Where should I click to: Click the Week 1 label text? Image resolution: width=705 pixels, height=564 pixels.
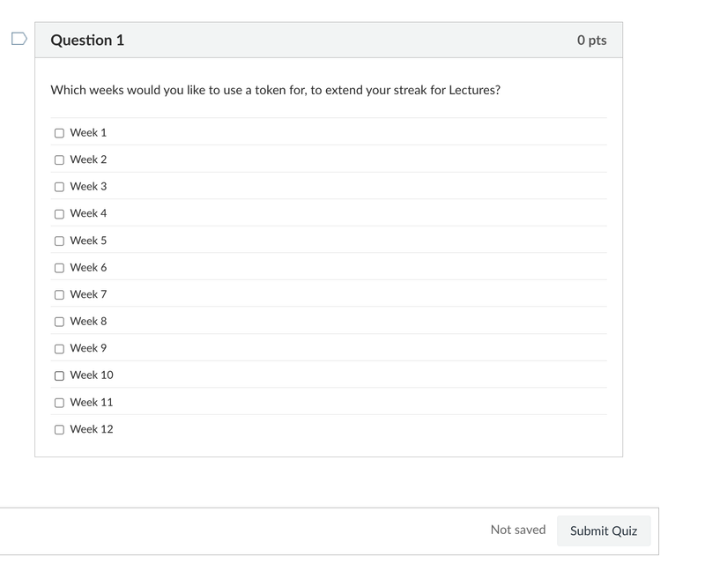coord(88,132)
